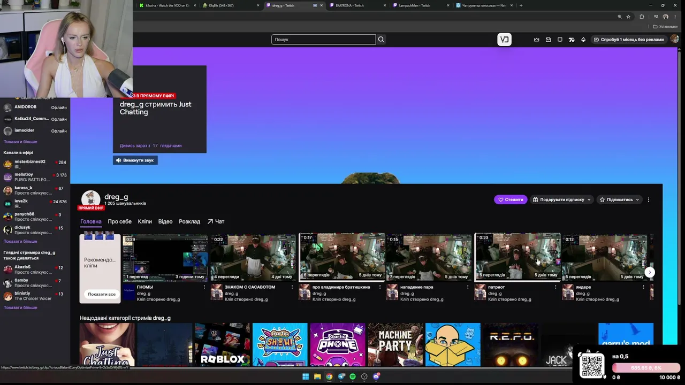Open the ANIDOROB offline channel
The width and height of the screenshot is (685, 385).
tap(35, 107)
